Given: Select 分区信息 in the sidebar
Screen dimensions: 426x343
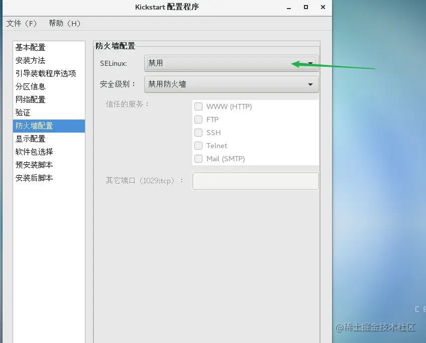Looking at the screenshot, I should pyautogui.click(x=31, y=86).
